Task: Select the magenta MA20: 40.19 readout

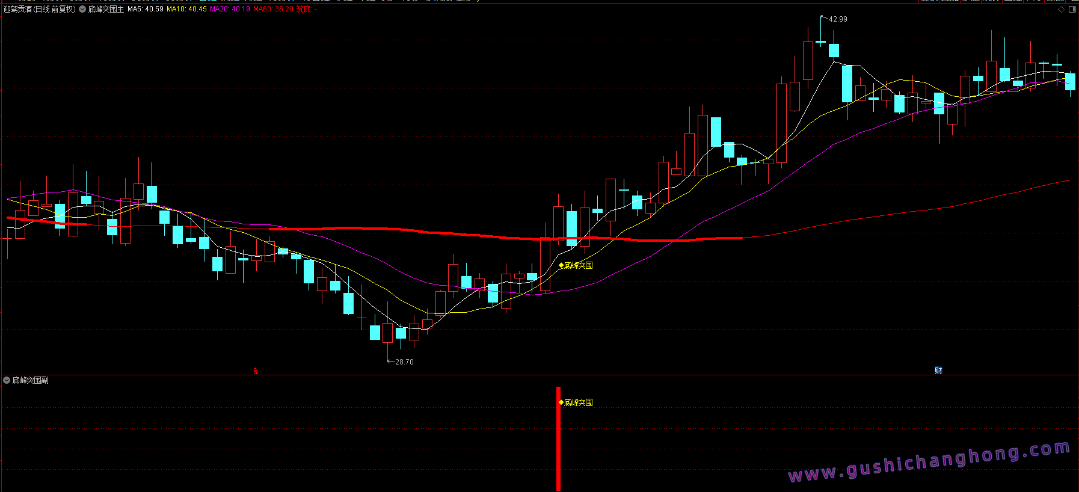Action: pyautogui.click(x=230, y=10)
